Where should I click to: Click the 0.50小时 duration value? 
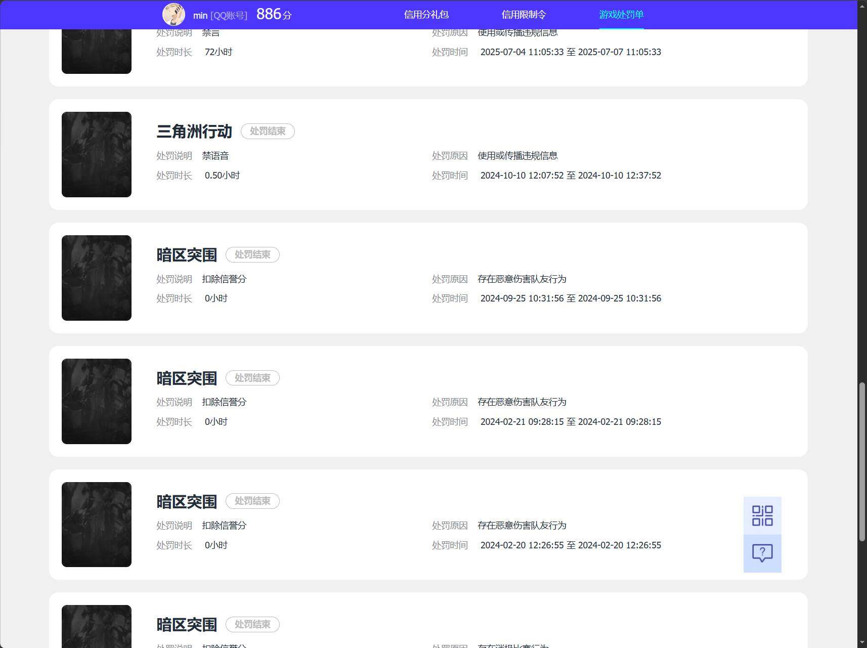pos(222,176)
